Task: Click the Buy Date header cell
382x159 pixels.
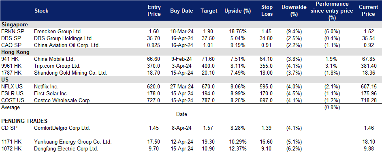Action: pos(181,11)
